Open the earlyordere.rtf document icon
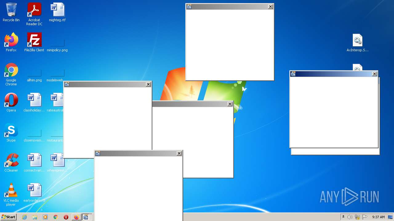The width and height of the screenshot is (394, 221). [34, 192]
